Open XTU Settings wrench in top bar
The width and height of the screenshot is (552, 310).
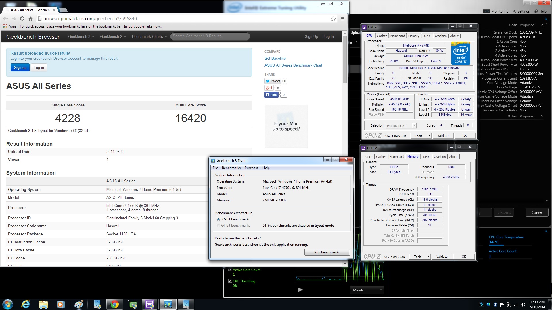pos(521,11)
